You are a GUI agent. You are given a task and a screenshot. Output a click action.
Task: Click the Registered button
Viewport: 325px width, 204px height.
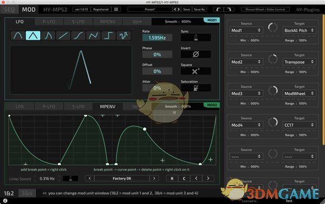(101, 9)
